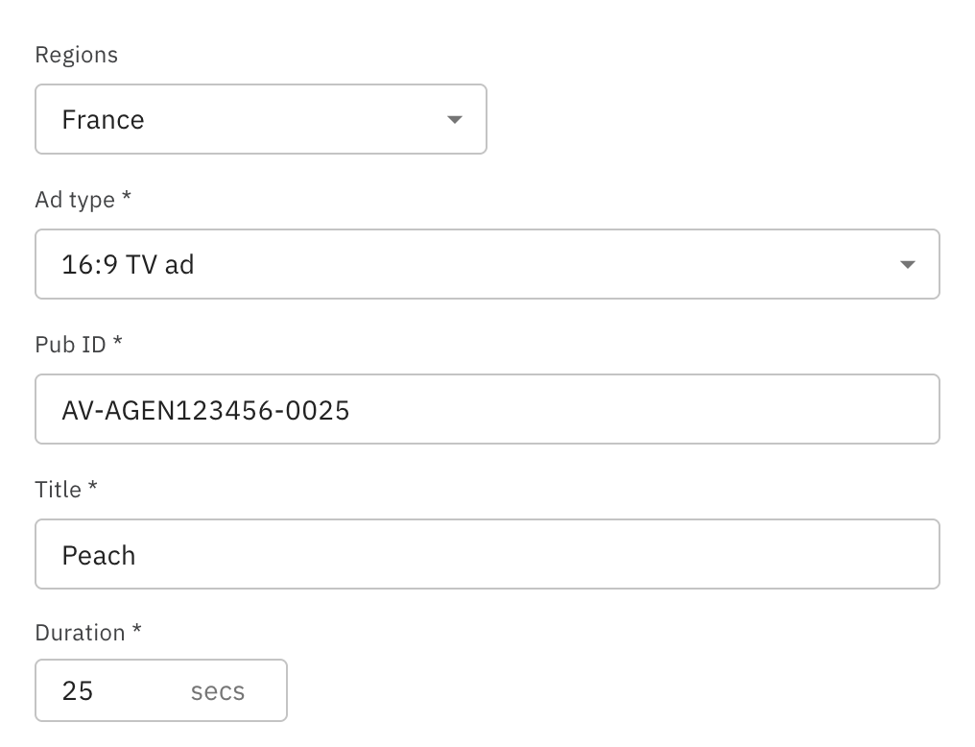Click the Regions field label
This screenshot has height=747, width=975.
point(76,55)
